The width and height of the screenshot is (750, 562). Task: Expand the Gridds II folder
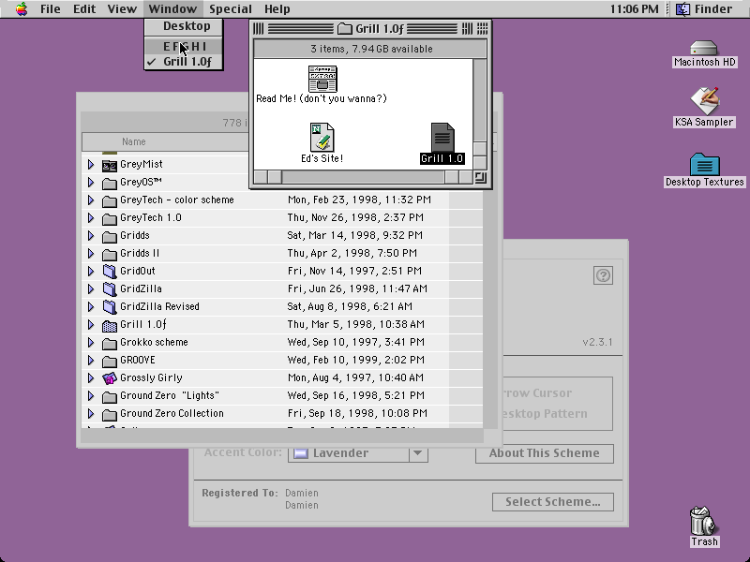91,253
